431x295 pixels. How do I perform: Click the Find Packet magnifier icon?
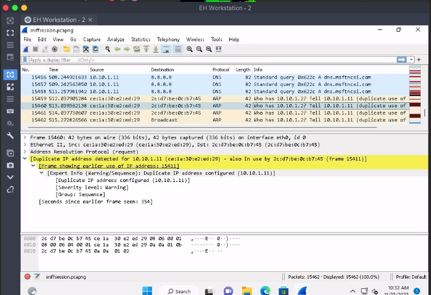pos(108,49)
